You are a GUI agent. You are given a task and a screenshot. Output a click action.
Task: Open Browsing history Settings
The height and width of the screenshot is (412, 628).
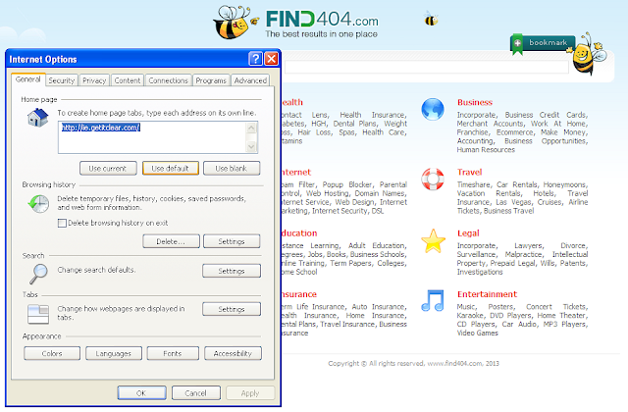point(232,241)
